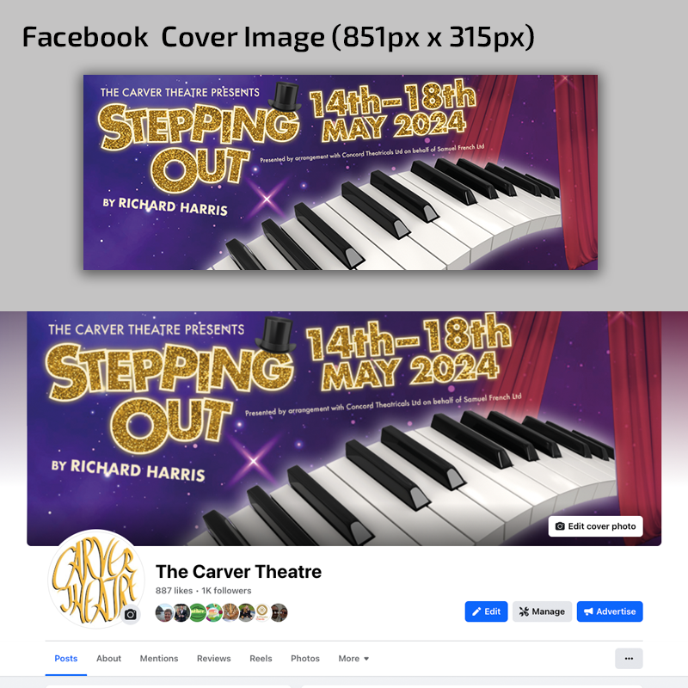This screenshot has width=688, height=688.
Task: Click the Edit cover photo button
Action: click(x=595, y=526)
